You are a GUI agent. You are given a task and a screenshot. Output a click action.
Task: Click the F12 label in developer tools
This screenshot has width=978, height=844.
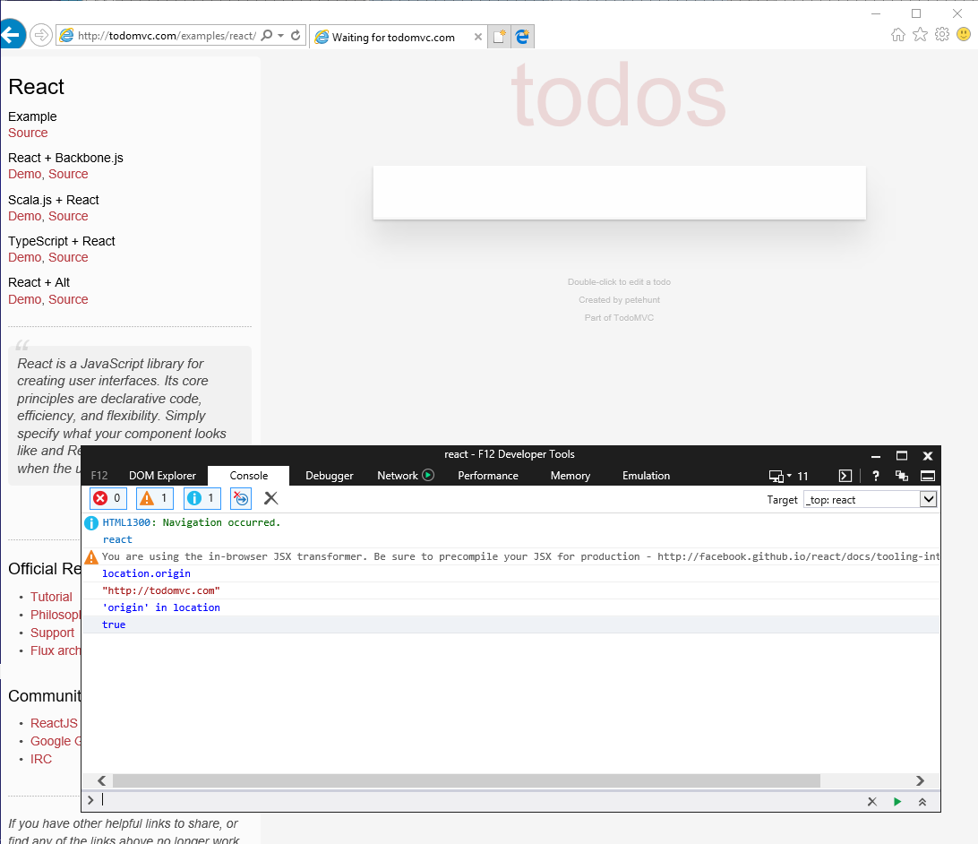pos(99,476)
